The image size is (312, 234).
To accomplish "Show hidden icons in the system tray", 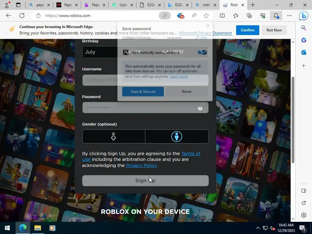I will [258, 228].
